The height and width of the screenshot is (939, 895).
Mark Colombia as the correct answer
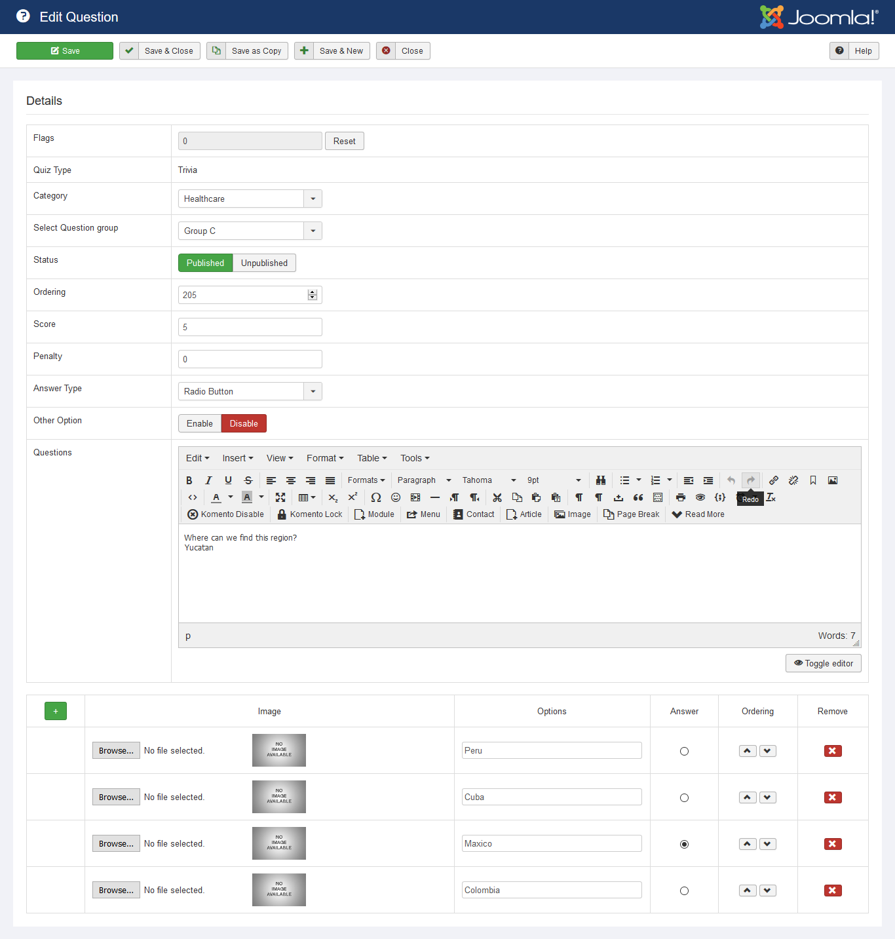pyautogui.click(x=684, y=891)
